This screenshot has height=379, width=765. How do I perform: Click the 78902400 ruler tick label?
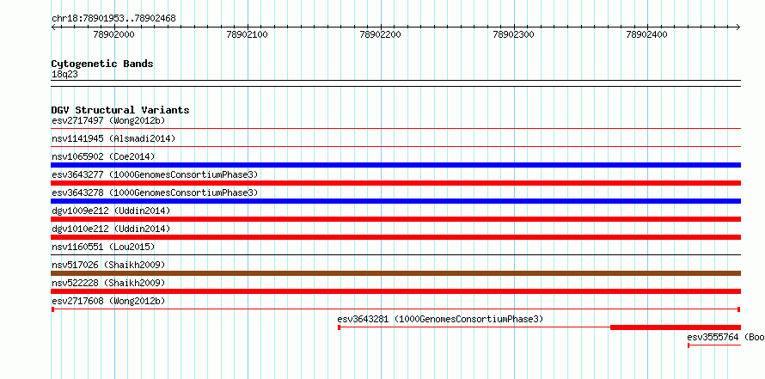(647, 34)
